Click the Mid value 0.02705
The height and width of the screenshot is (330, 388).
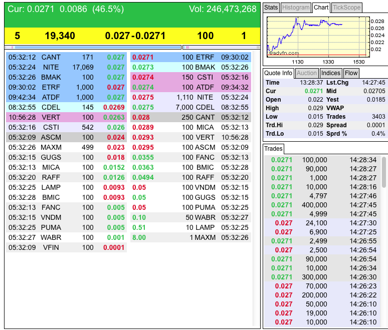[x=374, y=91]
